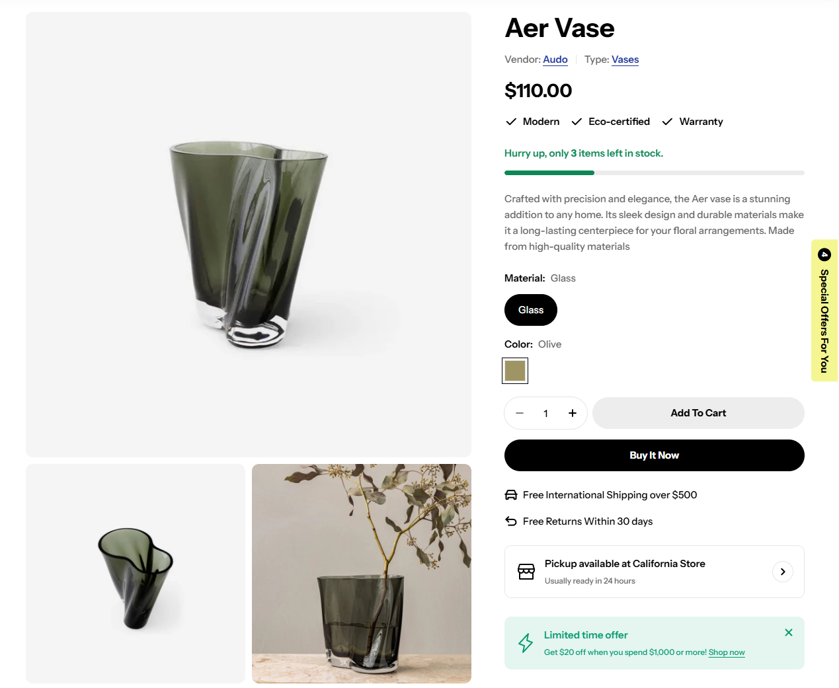The height and width of the screenshot is (688, 839).
Task: Click the Eco-certified checkmark icon
Action: click(577, 122)
